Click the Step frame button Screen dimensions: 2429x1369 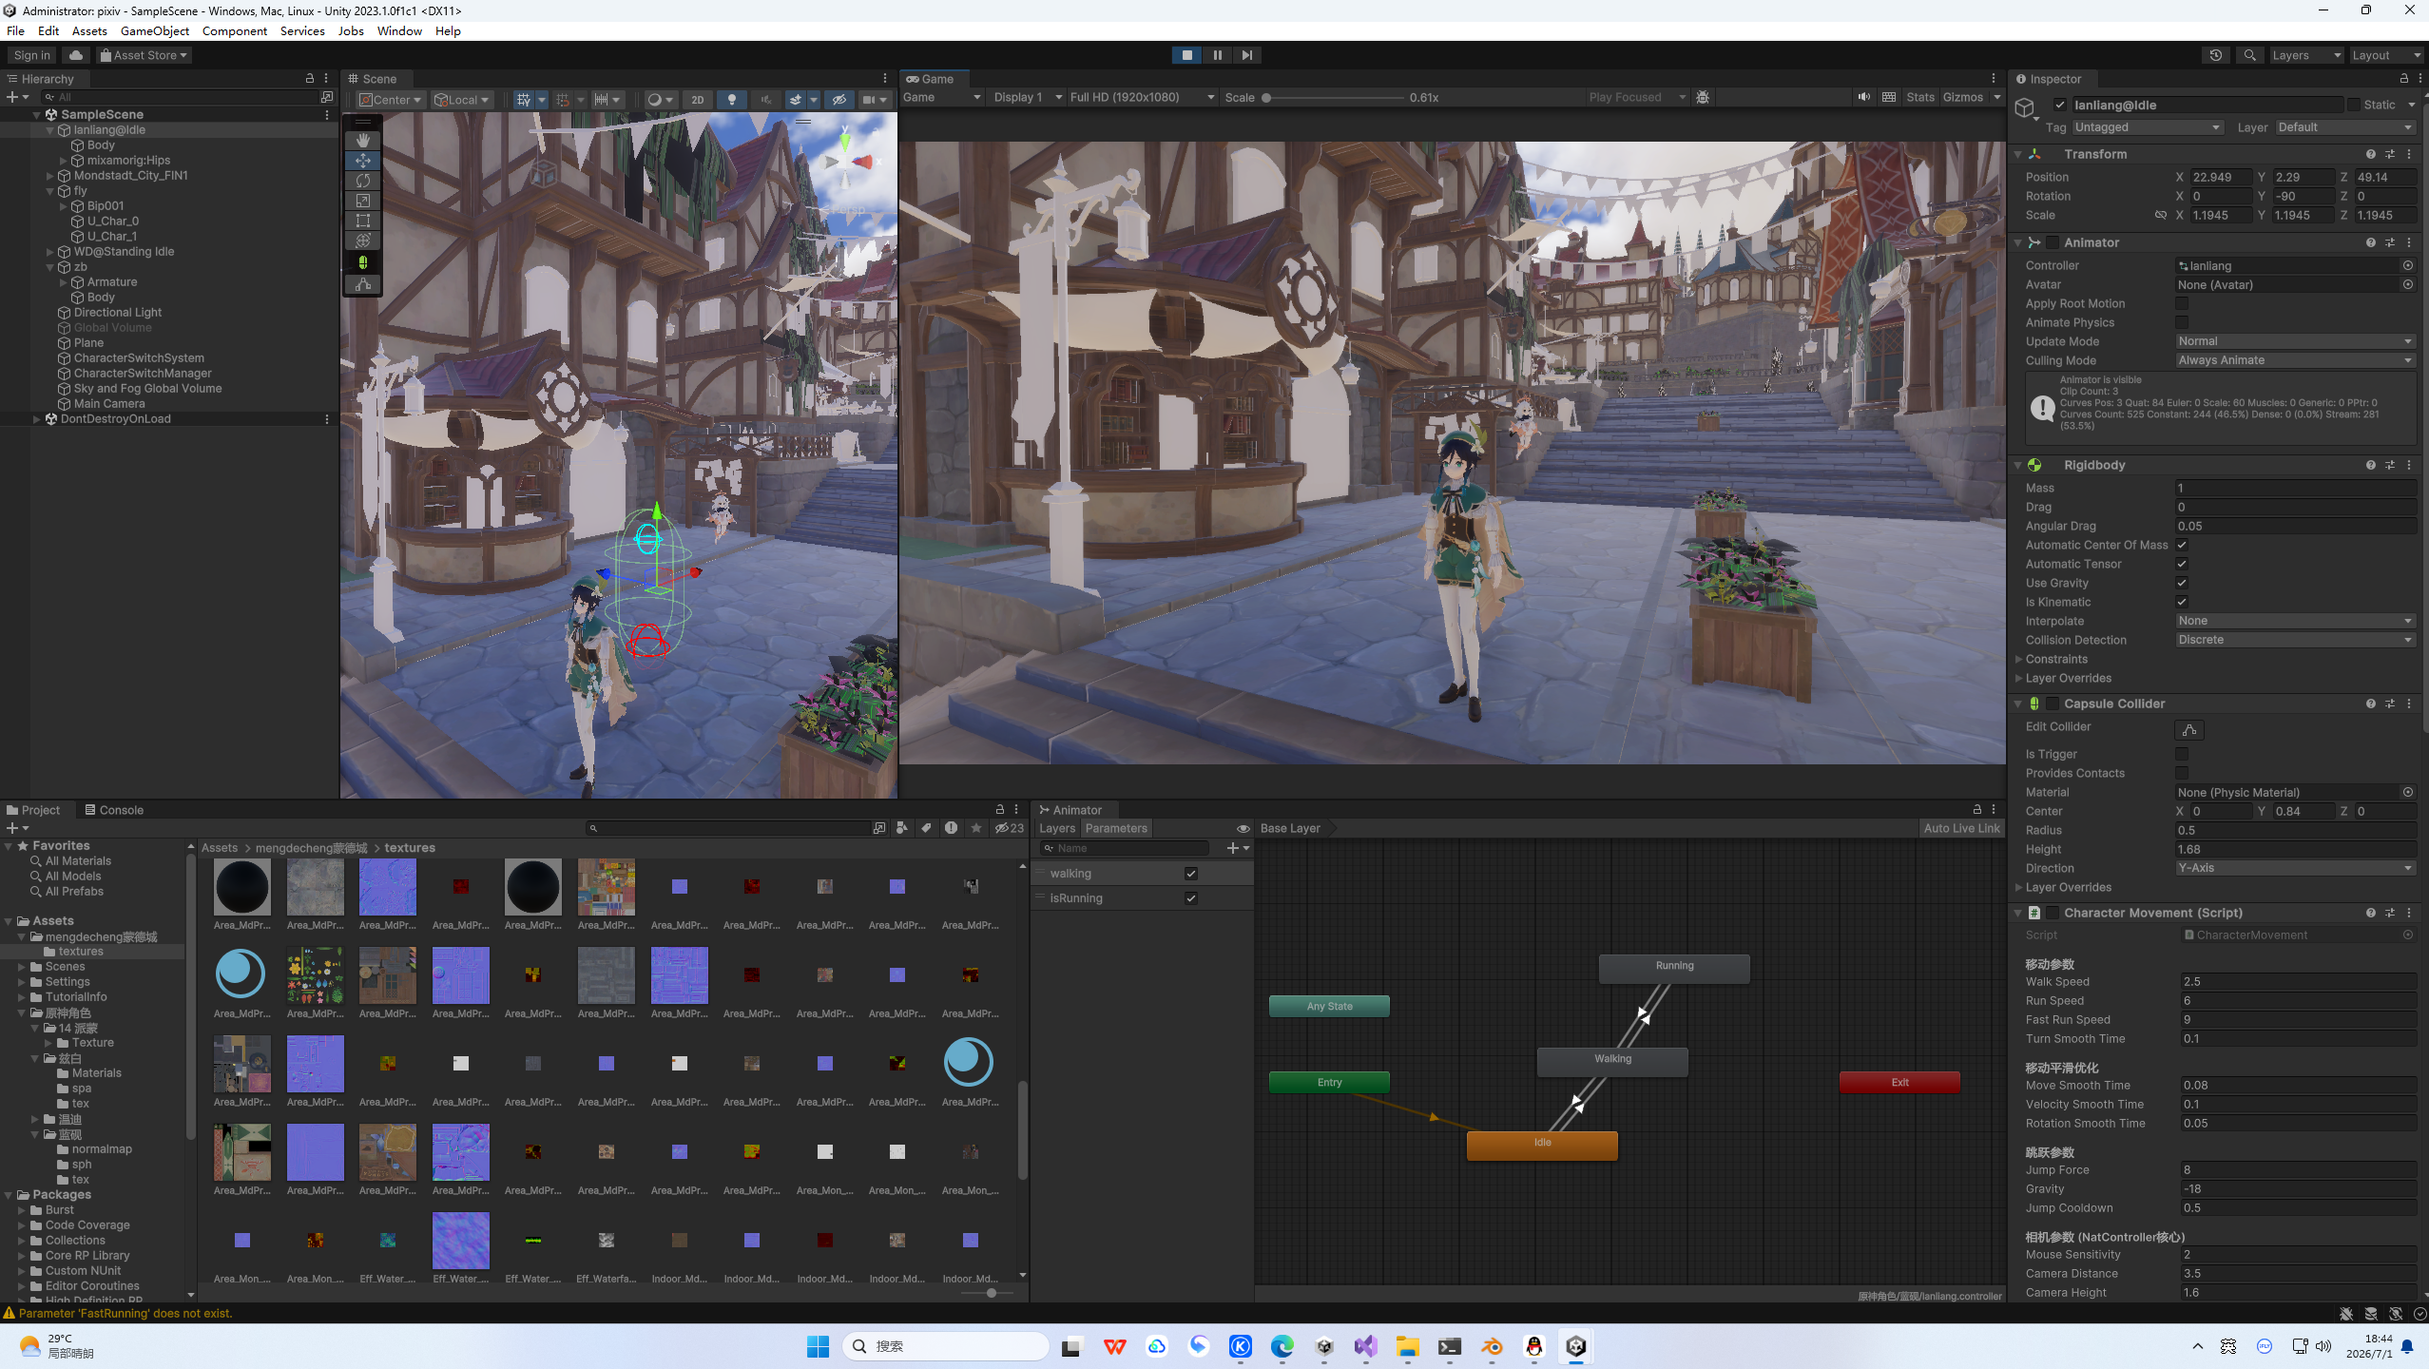1246,55
